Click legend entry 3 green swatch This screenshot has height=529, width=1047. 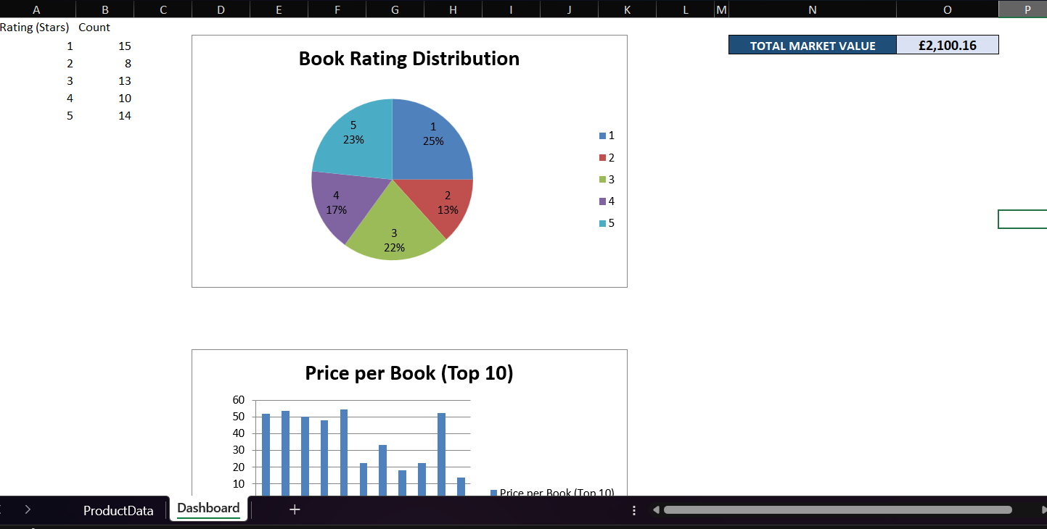coord(602,179)
